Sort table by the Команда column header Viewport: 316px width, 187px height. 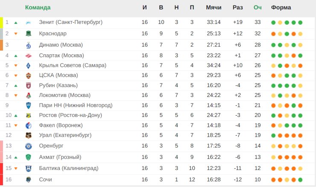pos(38,7)
